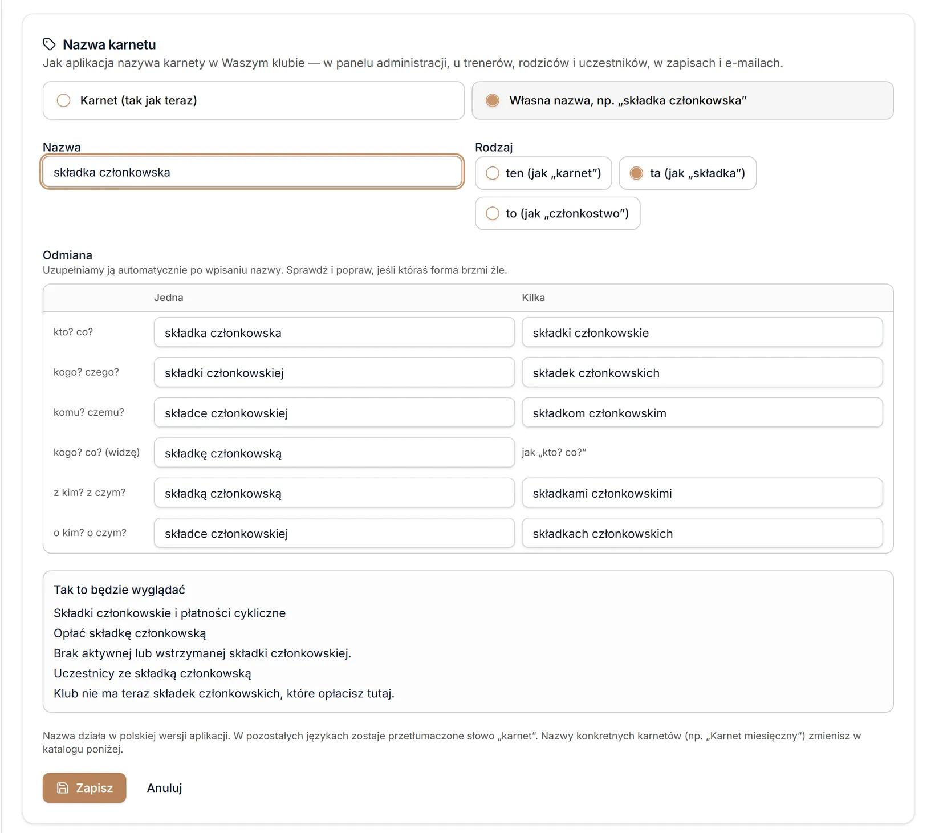Click the Nazwa text field
The image size is (935, 833).
click(x=252, y=172)
